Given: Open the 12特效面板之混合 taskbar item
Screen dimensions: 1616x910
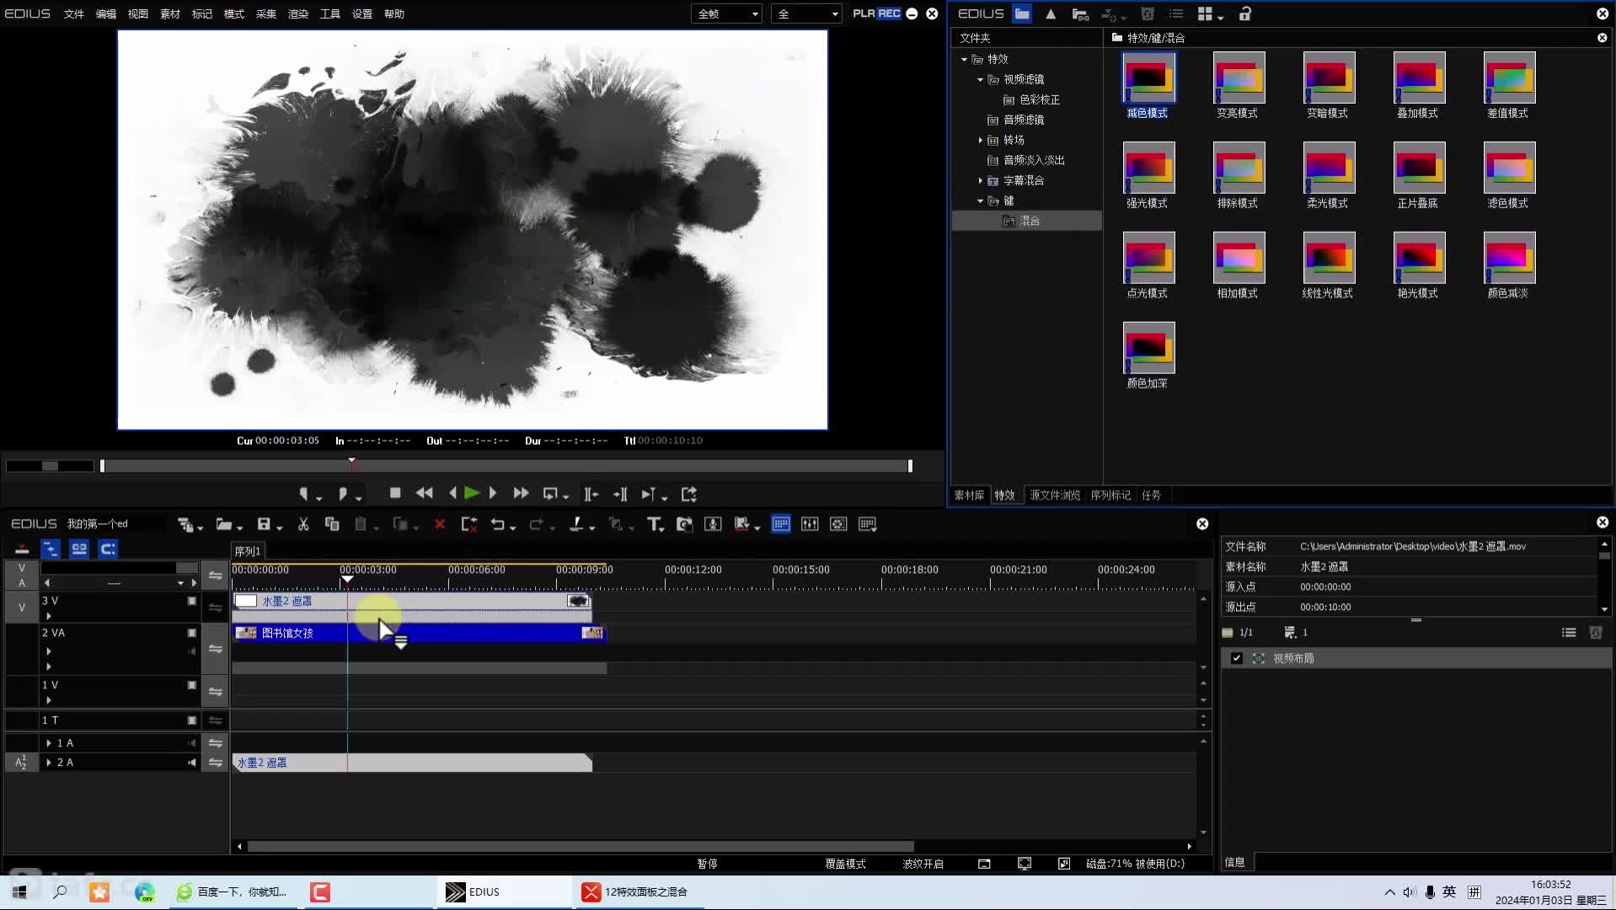Looking at the screenshot, I should point(639,892).
